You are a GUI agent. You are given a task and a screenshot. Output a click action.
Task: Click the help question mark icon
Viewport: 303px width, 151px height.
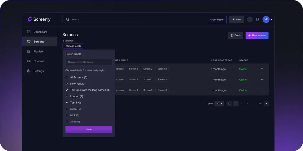tap(250, 19)
